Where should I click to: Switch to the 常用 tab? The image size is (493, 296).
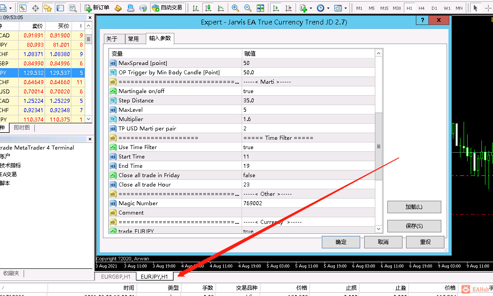point(135,39)
